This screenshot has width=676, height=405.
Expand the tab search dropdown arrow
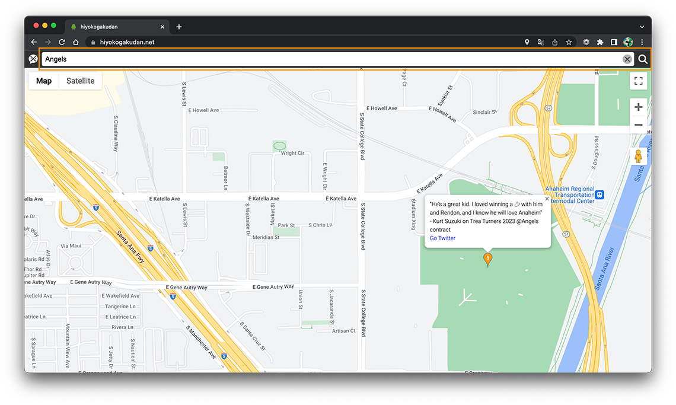coord(642,27)
